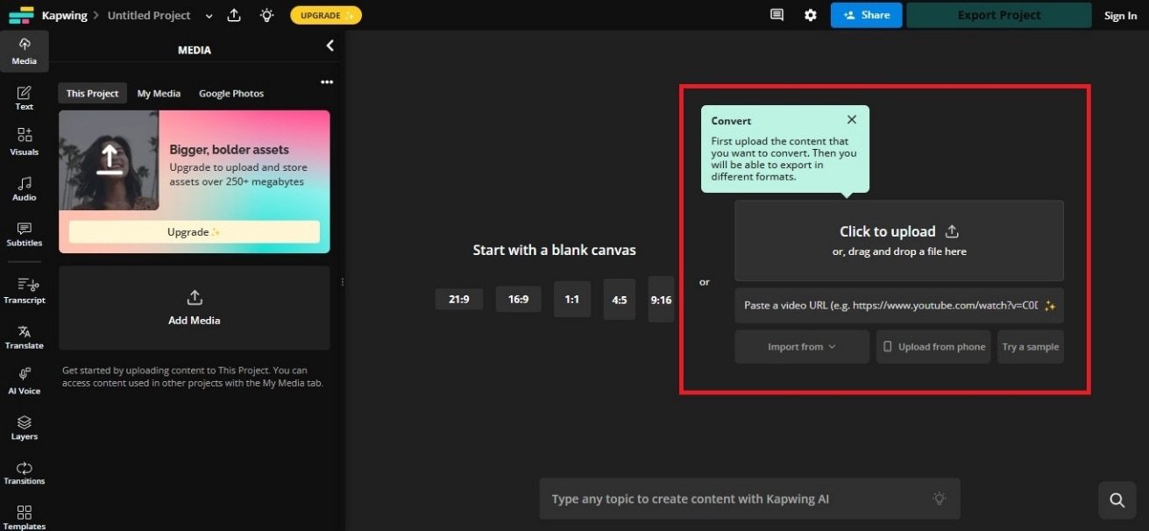Select the 9:16 blank canvas ratio
1149x531 pixels.
tap(661, 300)
